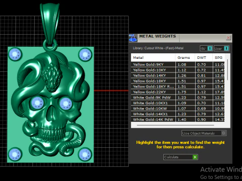
Task: Select the White Gold:14KX1 row
Action: pos(178,114)
